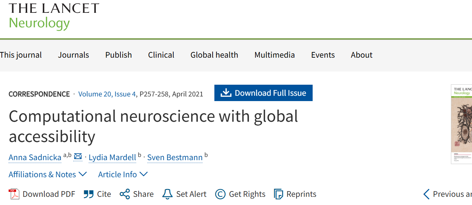Expand Affiliations & Notes section
The image size is (472, 205).
[x=48, y=174]
